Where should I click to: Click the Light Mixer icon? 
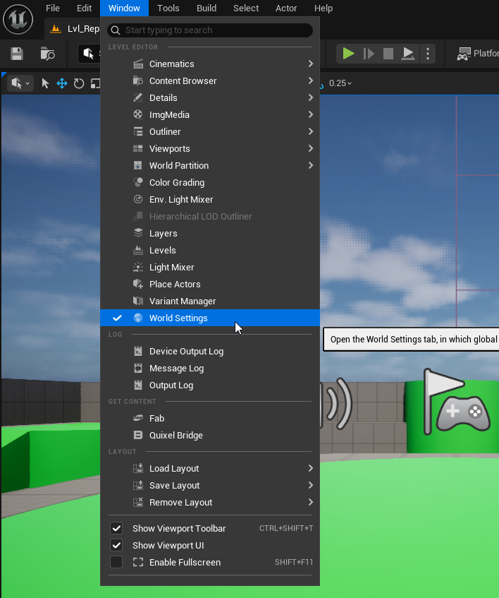[x=137, y=267]
